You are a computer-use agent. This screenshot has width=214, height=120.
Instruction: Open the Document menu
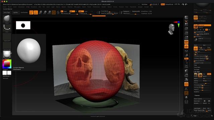[x=21, y=7]
